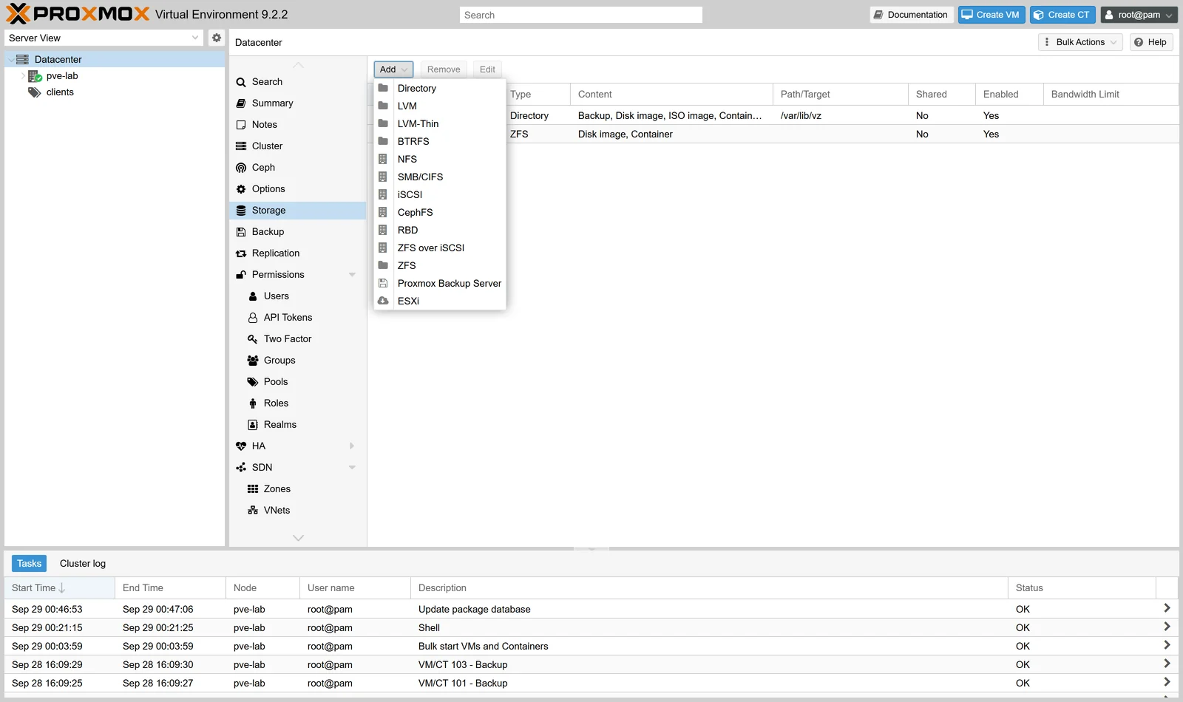
Task: Open Users via its person icon
Action: (253, 296)
